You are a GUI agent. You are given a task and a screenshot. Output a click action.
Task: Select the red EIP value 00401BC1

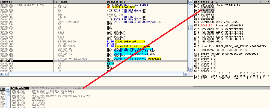coord(207,25)
